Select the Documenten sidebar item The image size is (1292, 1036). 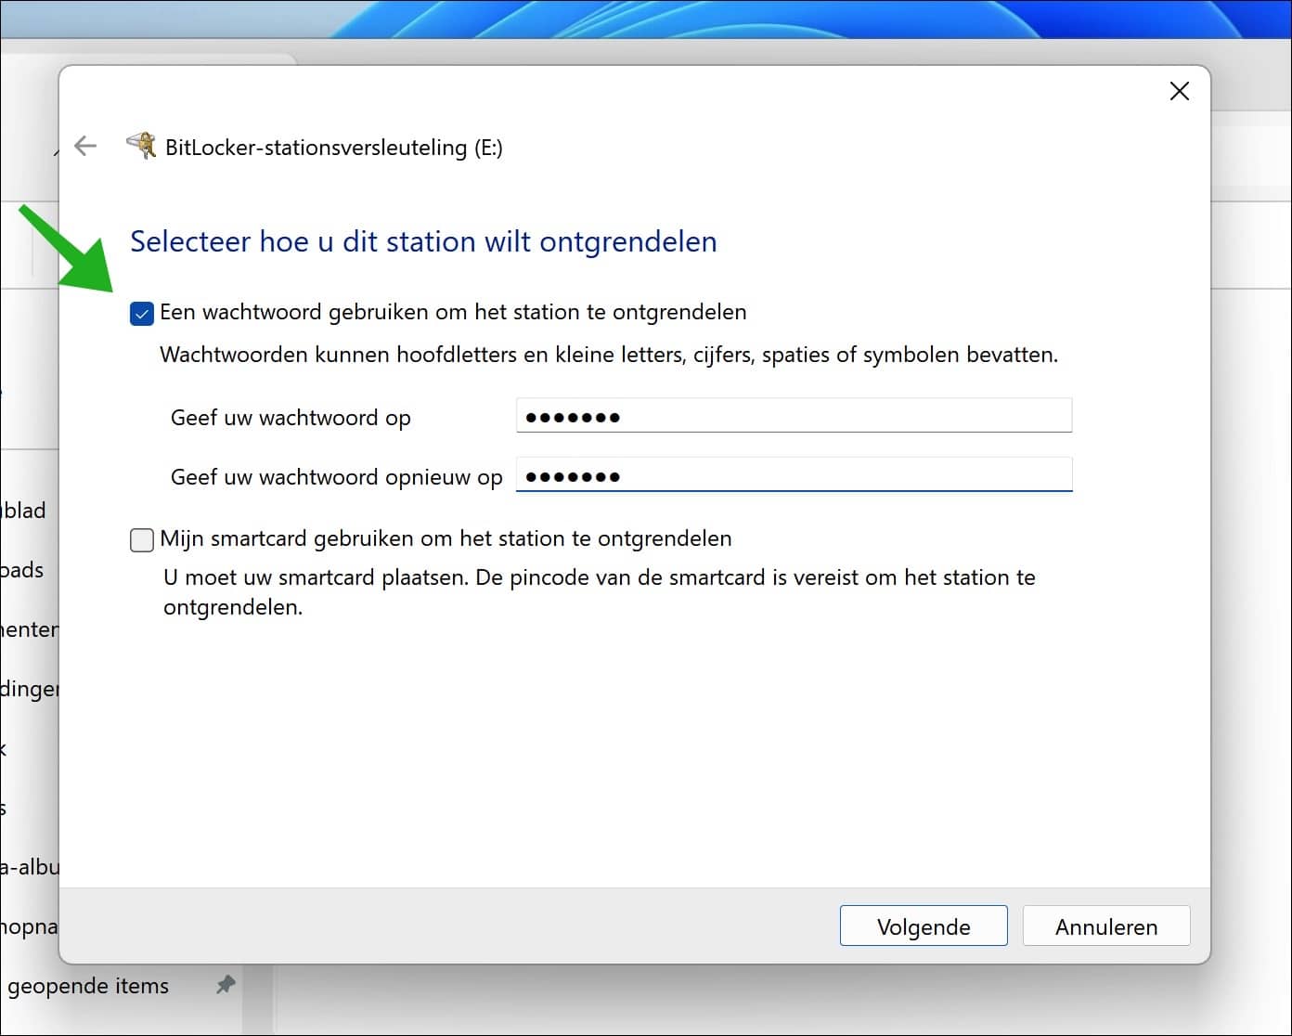pyautogui.click(x=30, y=629)
